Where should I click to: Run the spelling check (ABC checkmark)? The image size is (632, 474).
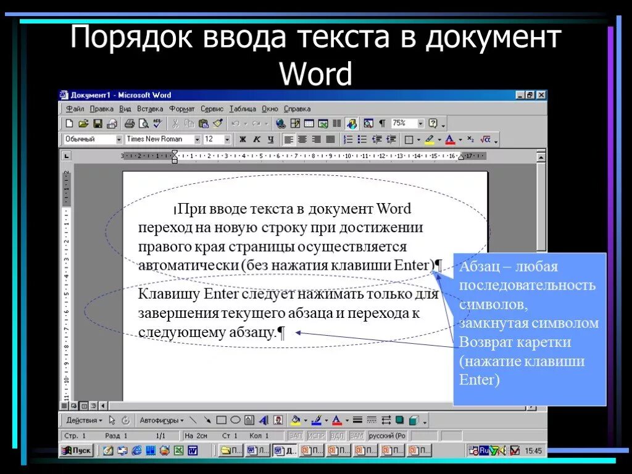[x=157, y=123]
